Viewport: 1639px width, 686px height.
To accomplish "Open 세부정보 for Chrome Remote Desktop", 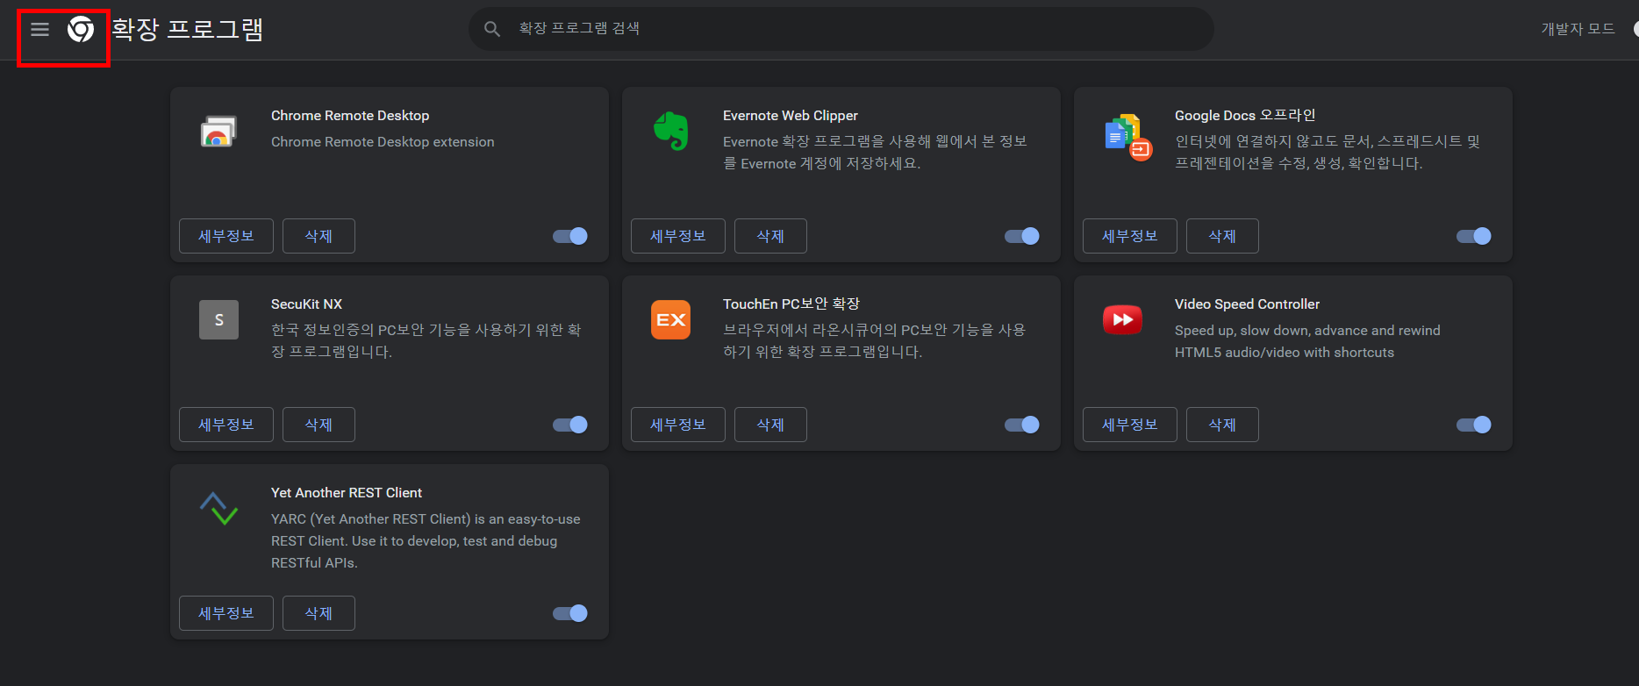I will [226, 236].
